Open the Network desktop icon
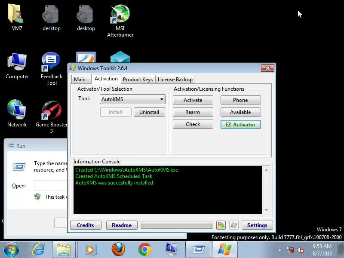 click(x=17, y=114)
